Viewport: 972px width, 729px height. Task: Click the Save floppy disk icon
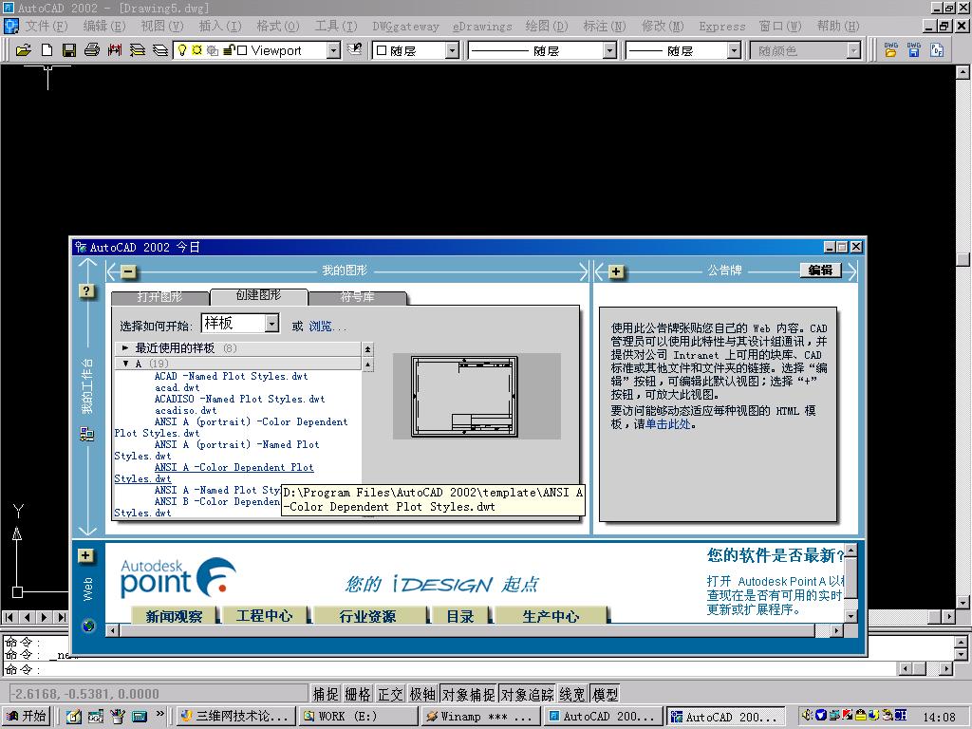(x=68, y=50)
